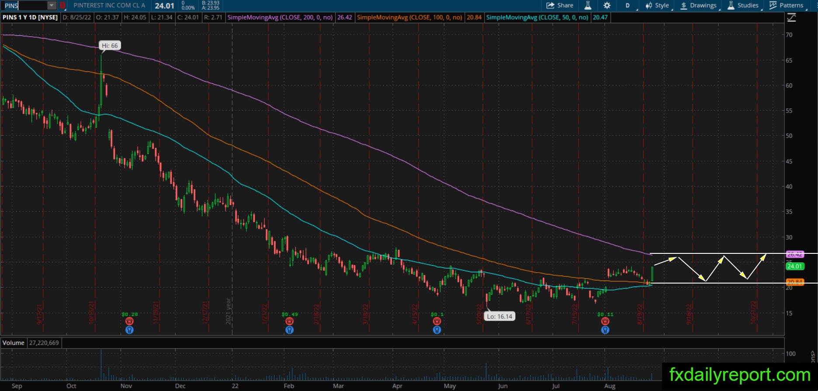Click the SimpleMovingAvg 200 study label

280,17
